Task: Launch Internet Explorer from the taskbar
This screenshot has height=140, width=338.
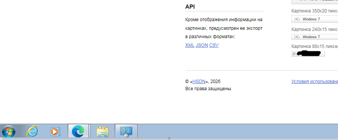Action: coord(32,131)
